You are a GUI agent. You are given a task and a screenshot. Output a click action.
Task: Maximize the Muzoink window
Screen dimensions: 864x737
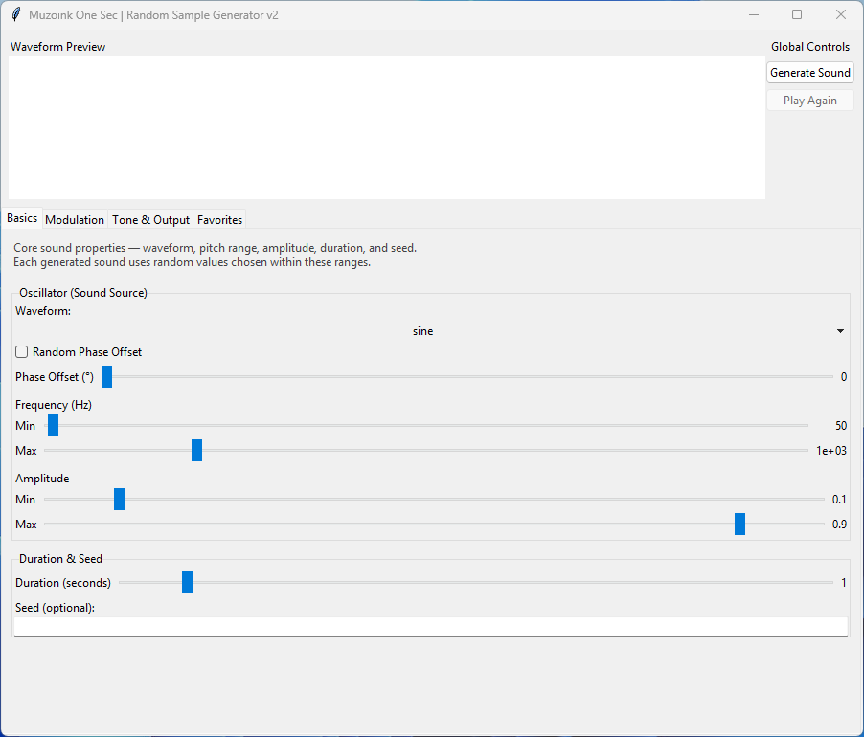tap(797, 15)
